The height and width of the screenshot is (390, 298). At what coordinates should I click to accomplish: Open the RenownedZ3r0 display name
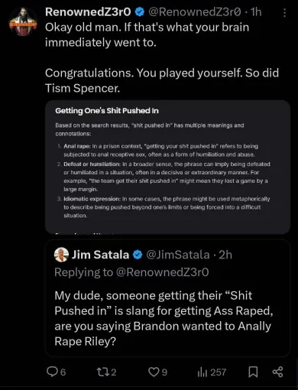88,12
